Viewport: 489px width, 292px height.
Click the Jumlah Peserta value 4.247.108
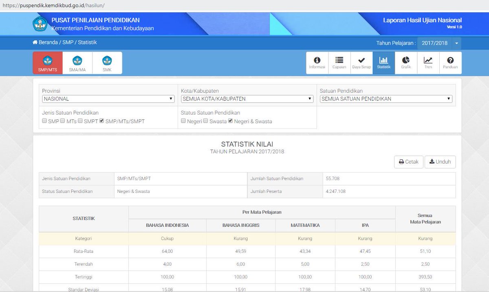336,191
